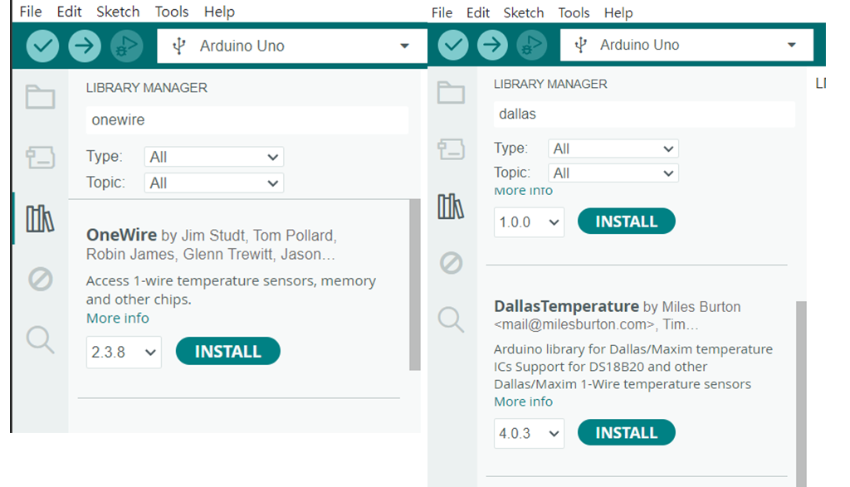Open Topic dropdown in left Library Manager
This screenshot has height=487, width=850.
pyautogui.click(x=213, y=183)
